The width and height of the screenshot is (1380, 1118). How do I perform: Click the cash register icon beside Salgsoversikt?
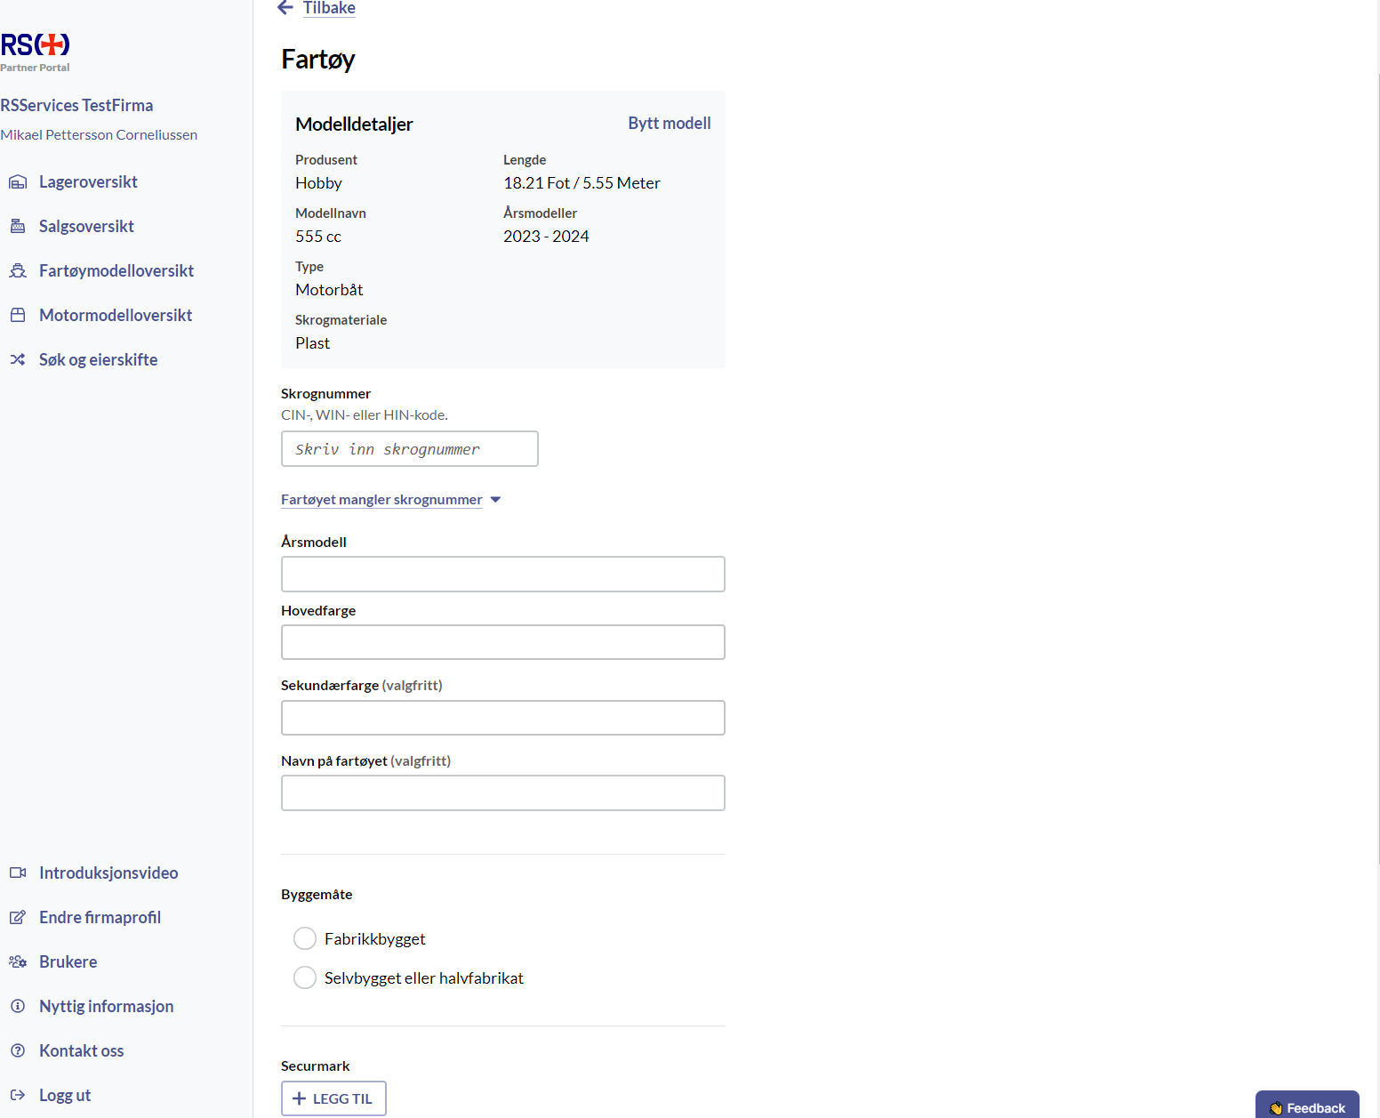pos(18,226)
